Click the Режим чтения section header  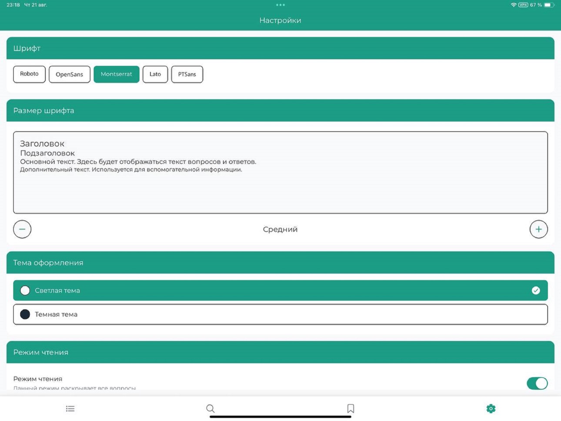(x=280, y=352)
